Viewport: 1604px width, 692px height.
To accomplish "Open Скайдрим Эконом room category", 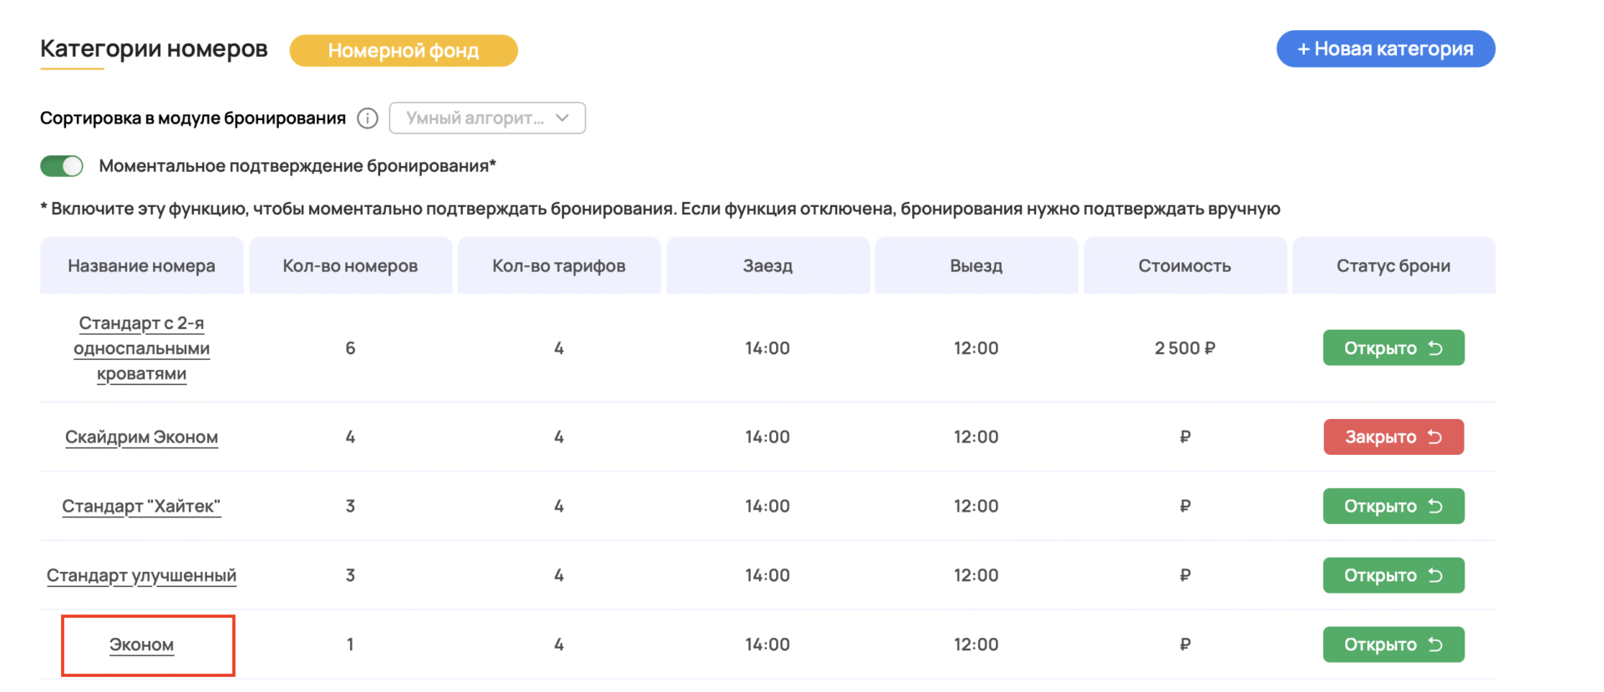I will point(141,437).
